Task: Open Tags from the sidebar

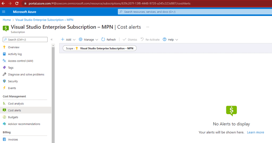Action: click(x=11, y=68)
